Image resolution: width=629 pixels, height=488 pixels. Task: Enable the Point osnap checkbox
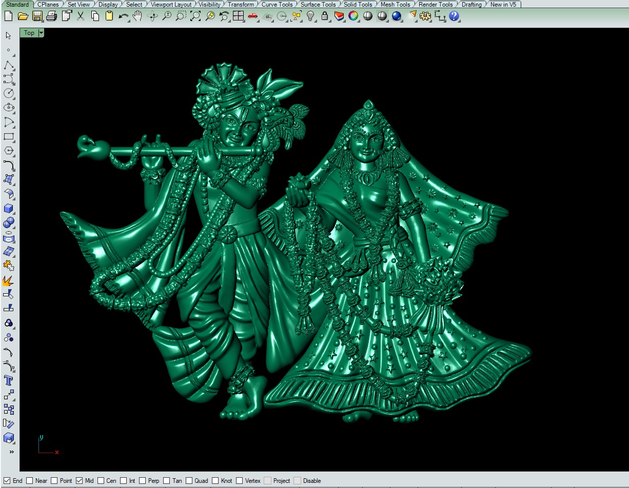pyautogui.click(x=54, y=481)
